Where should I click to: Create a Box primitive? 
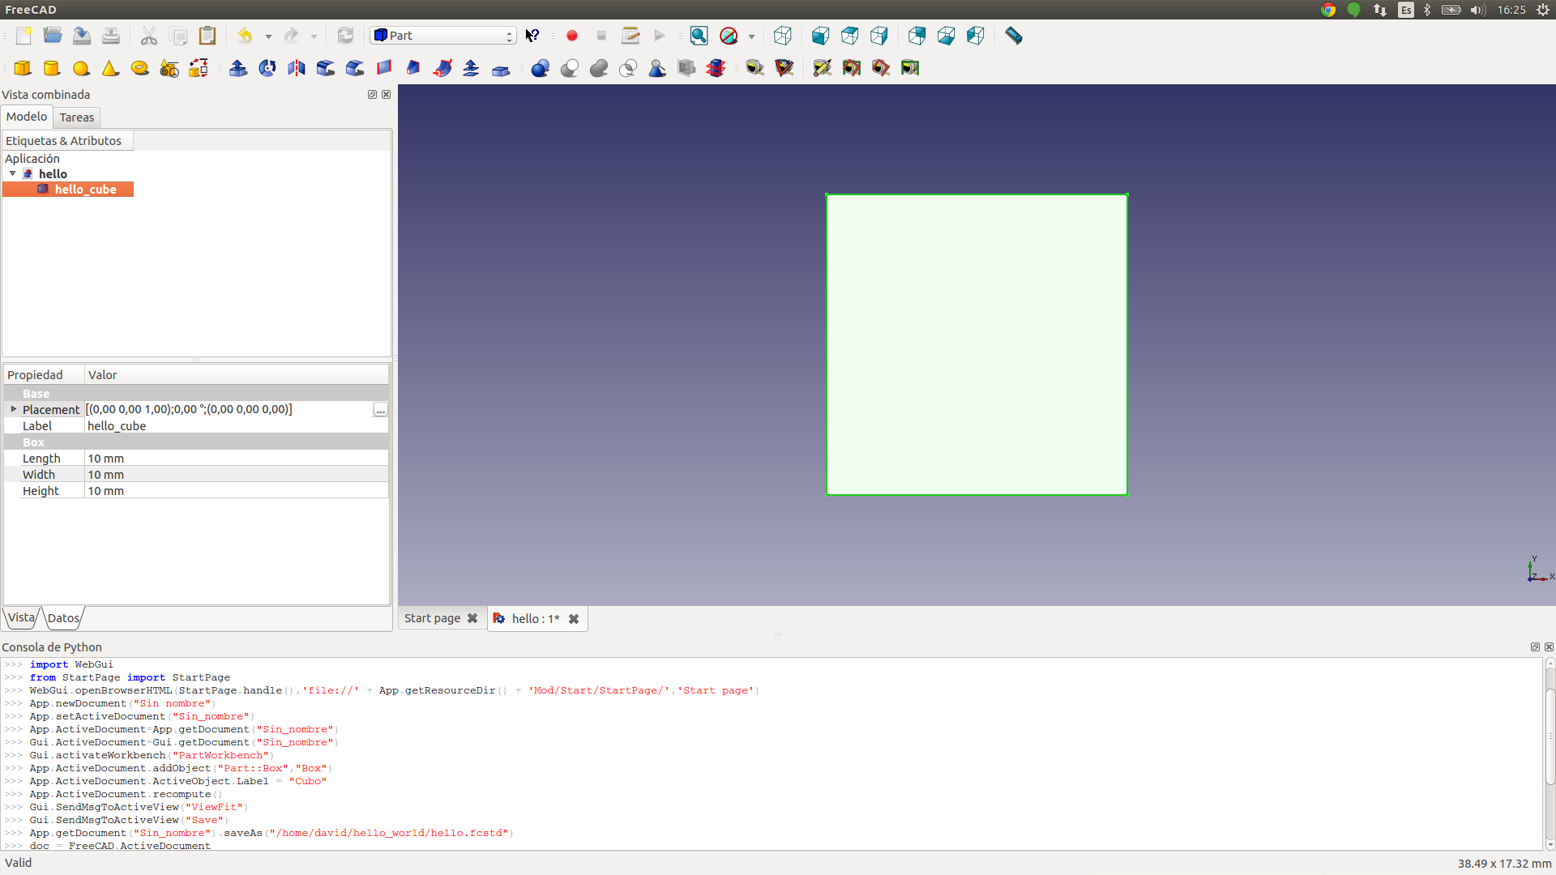coord(23,68)
